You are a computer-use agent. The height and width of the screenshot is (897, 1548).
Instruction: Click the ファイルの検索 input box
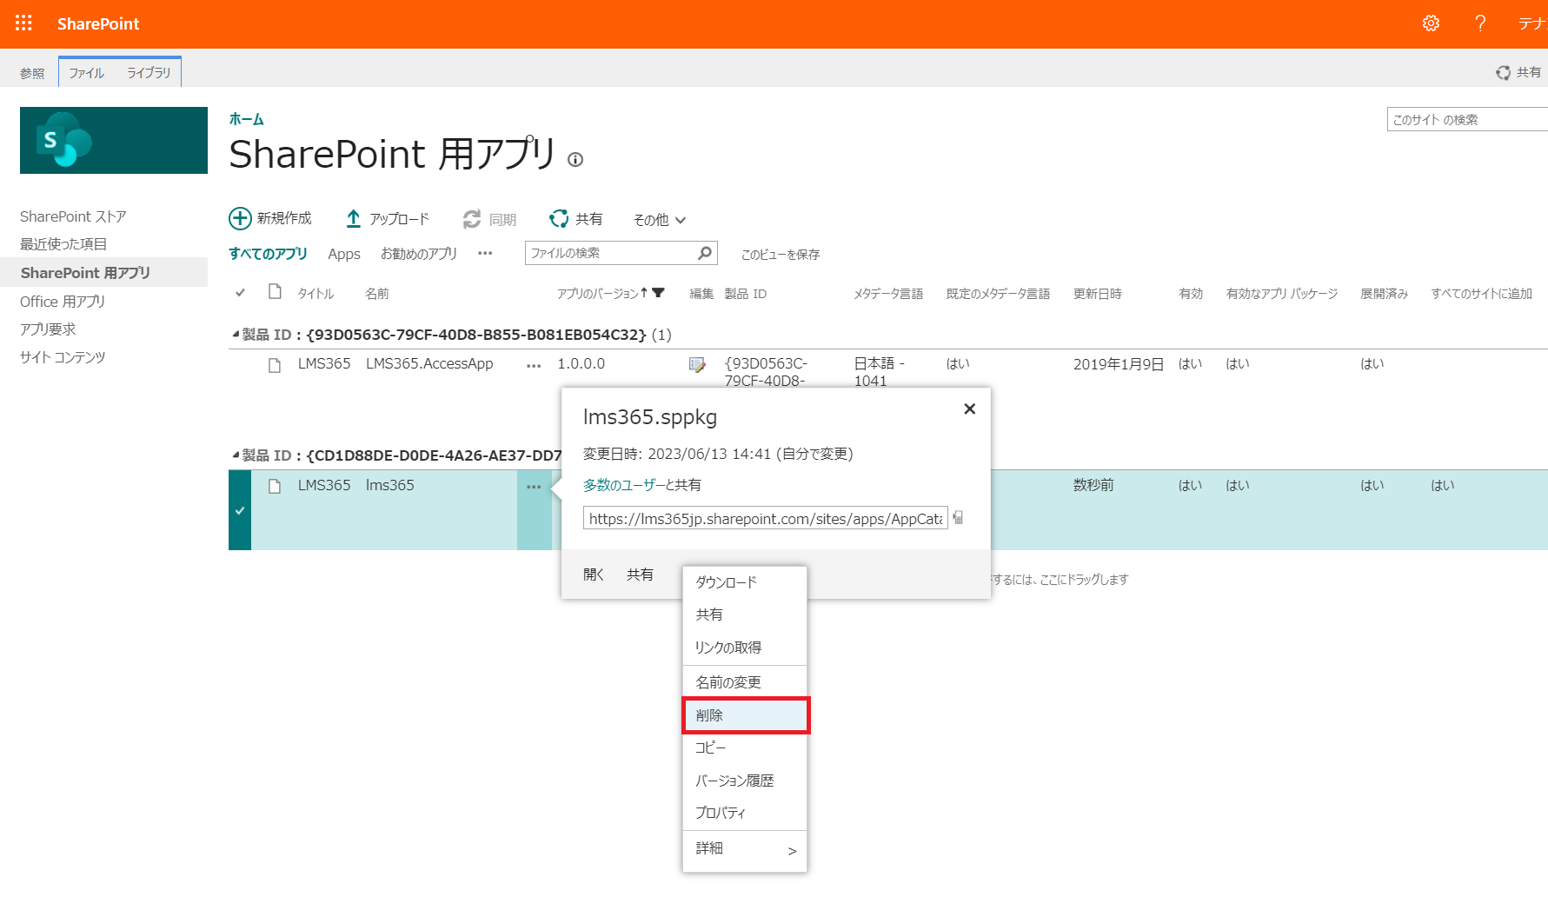point(611,253)
